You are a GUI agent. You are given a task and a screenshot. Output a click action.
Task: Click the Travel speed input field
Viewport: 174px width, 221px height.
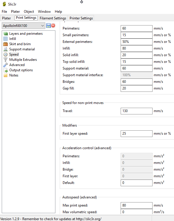click(136, 111)
